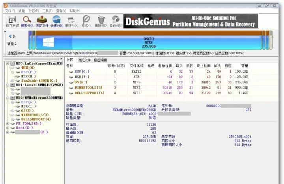Expand the WINRETOOLS(3) node in the tree
Viewport: 284px width, 184px height.
[x=13, y=115]
